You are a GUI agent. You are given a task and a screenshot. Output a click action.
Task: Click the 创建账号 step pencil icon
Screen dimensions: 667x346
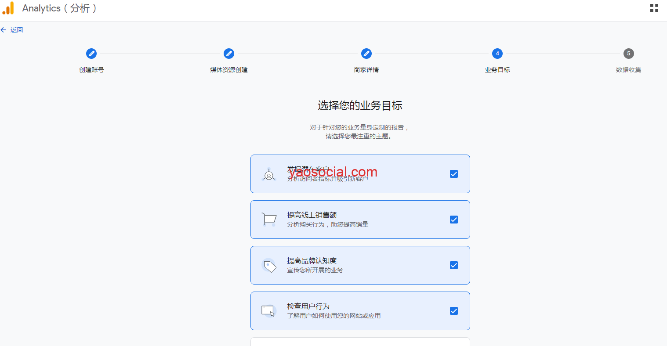(91, 54)
